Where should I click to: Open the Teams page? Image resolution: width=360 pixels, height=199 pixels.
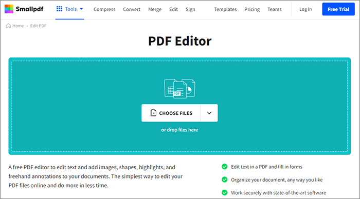coord(274,9)
